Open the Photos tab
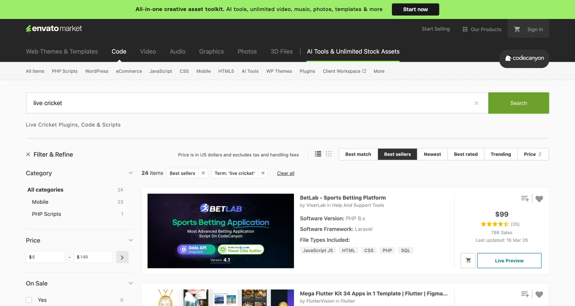 (247, 52)
